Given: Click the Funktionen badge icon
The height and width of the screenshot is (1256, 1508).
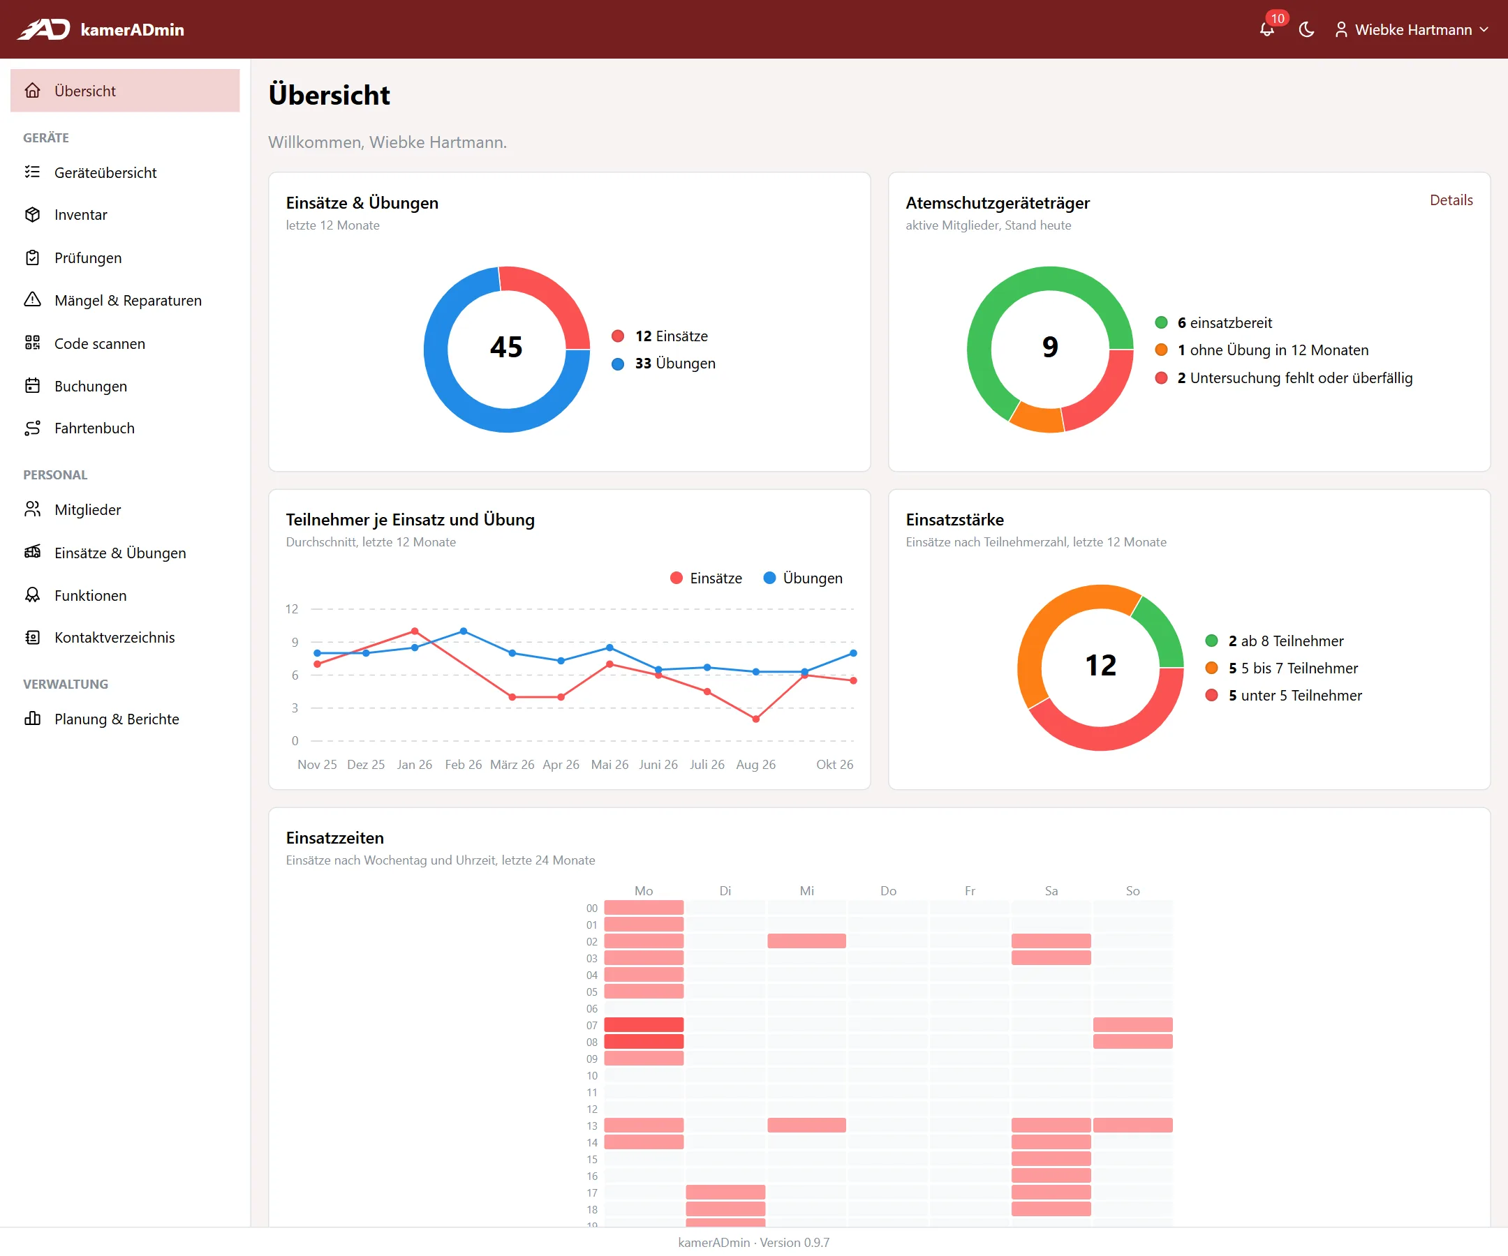Looking at the screenshot, I should pos(32,595).
